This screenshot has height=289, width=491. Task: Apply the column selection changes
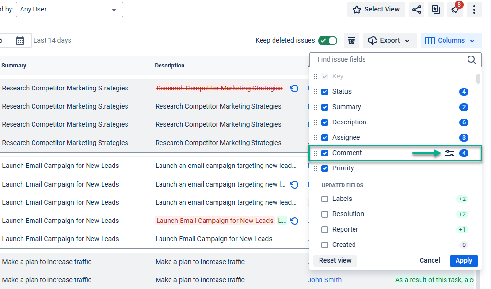[x=463, y=261]
